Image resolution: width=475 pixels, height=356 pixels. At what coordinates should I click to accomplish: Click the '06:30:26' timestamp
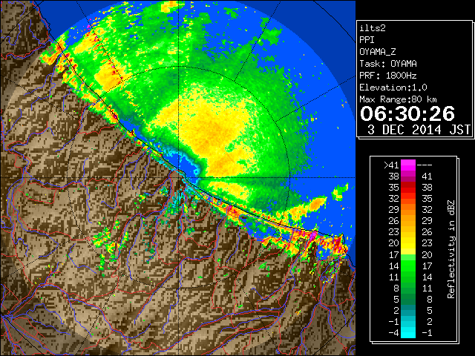(407, 113)
